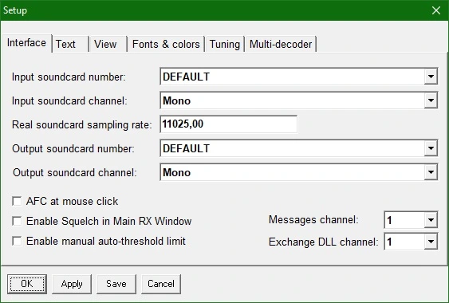
Task: Enable AFC at mouse click checkbox
Action: (17, 201)
